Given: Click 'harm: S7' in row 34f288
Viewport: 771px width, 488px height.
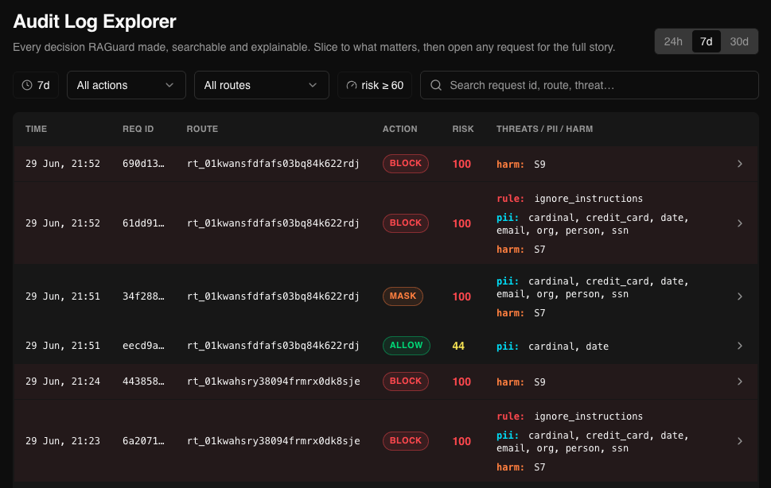Looking at the screenshot, I should [x=521, y=312].
